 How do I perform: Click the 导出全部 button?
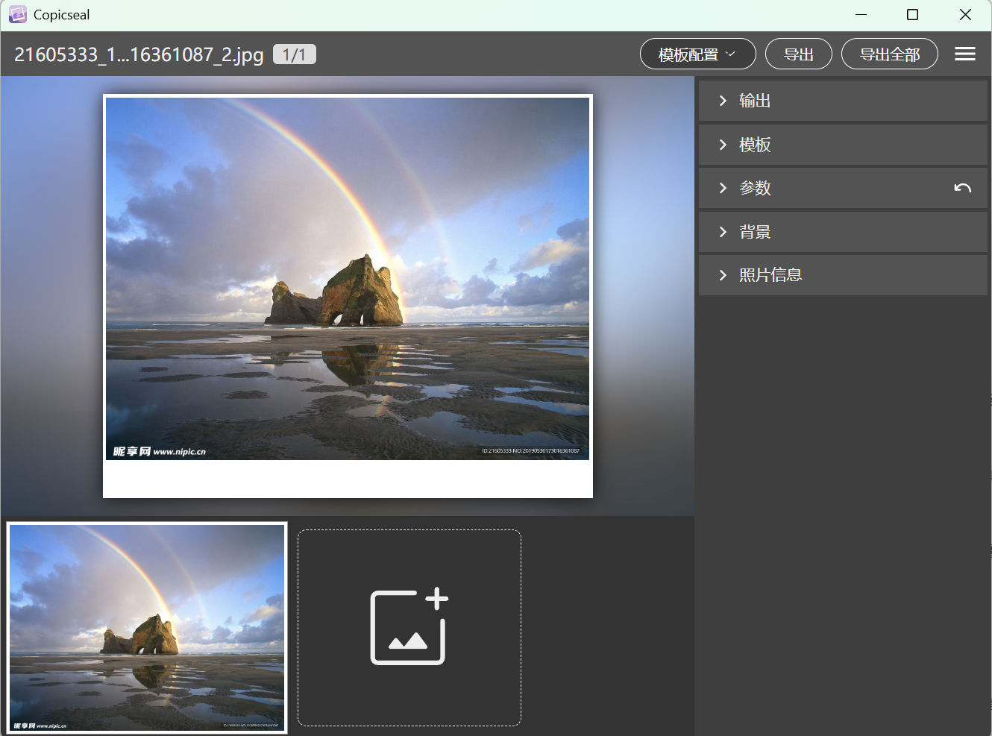point(889,54)
